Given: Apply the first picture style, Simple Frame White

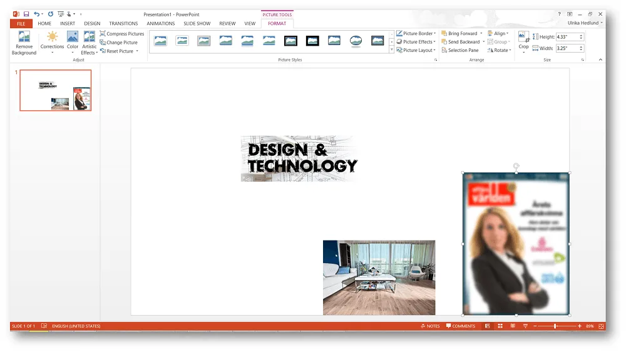Looking at the screenshot, I should click(160, 41).
